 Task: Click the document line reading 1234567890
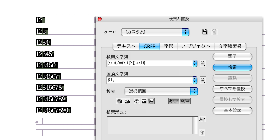[53, 110]
